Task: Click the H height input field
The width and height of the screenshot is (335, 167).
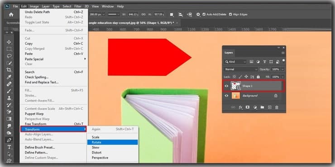Action: click(x=159, y=14)
